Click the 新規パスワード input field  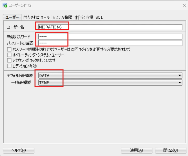110,36
